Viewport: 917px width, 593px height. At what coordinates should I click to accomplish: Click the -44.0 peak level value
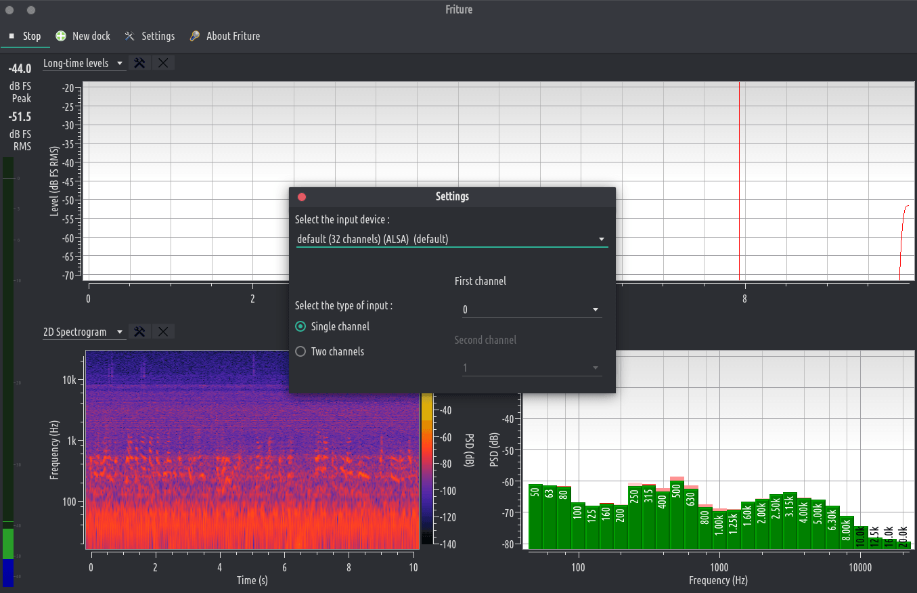[20, 68]
